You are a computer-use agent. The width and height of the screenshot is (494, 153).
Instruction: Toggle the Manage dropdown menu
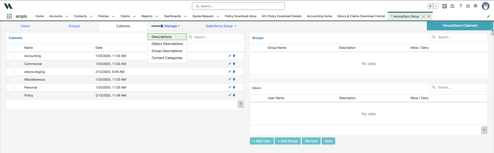(172, 26)
